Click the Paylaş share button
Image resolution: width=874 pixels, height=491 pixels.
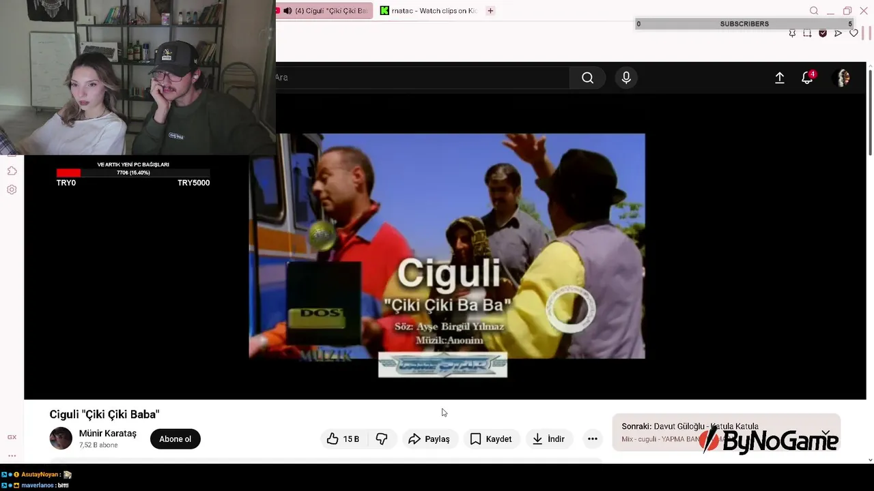coord(429,439)
